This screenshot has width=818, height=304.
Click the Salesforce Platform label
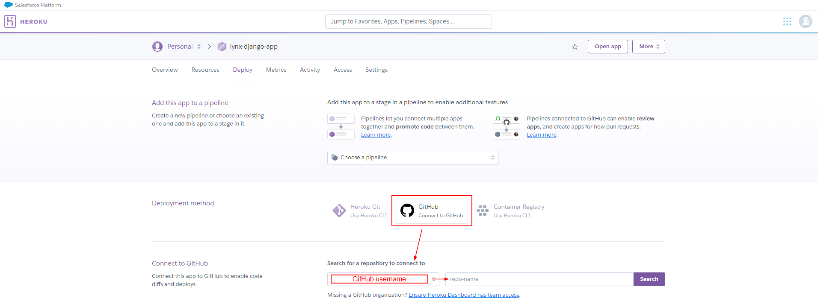tap(38, 5)
